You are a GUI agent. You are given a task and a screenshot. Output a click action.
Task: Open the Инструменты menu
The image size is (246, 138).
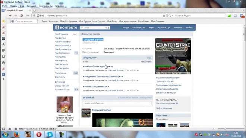tap(45, 6)
